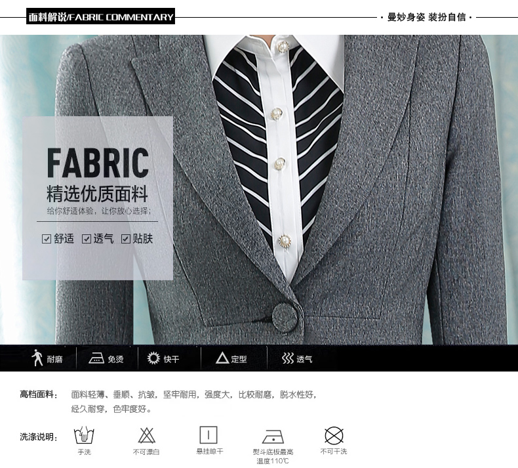Click the 手洗 caption text
Viewport: 518px width, 468px height.
[84, 452]
